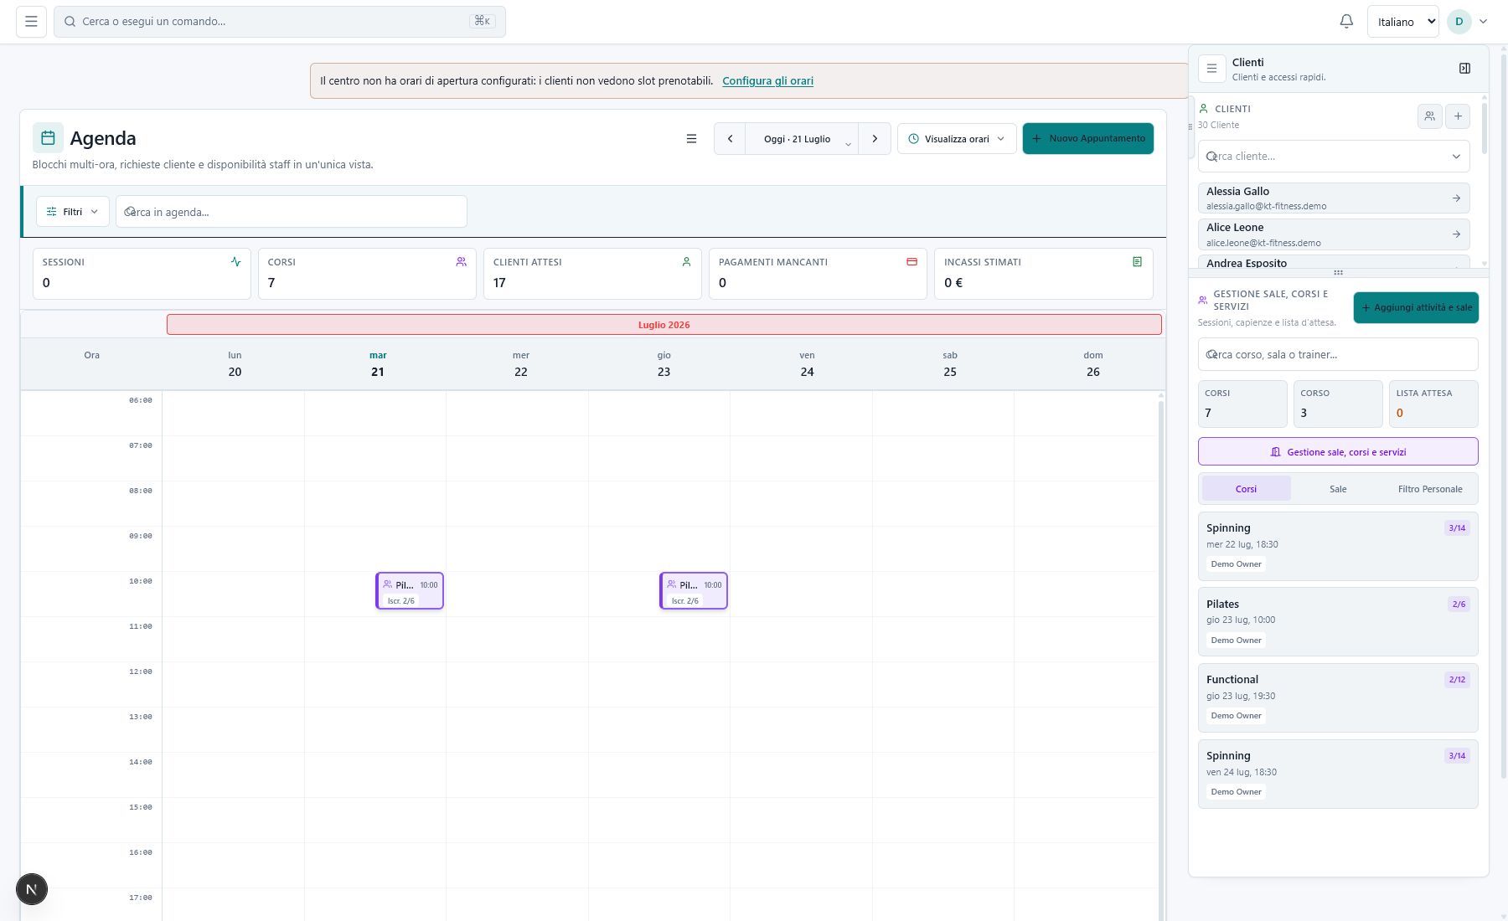Add a new client plus button
This screenshot has height=921, width=1508.
[1458, 116]
